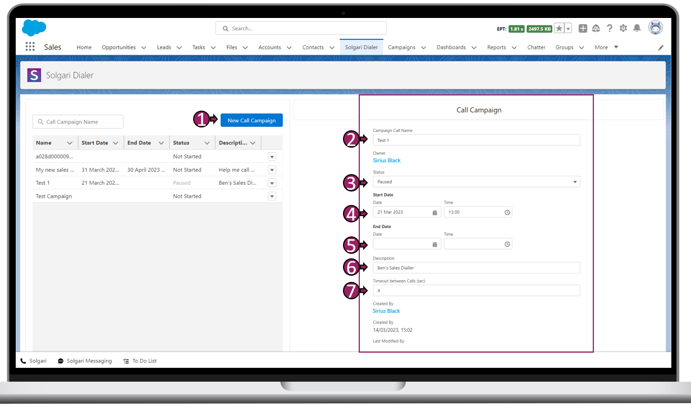Image resolution: width=691 pixels, height=406 pixels.
Task: Open the Setup gear icon
Action: point(623,28)
